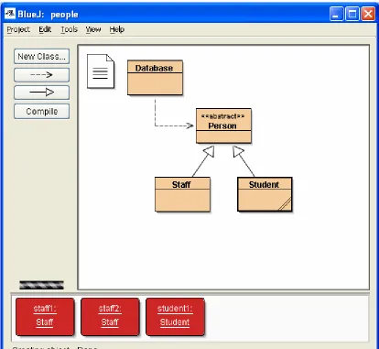Maximize the BlueJ window

pyautogui.click(x=352, y=14)
